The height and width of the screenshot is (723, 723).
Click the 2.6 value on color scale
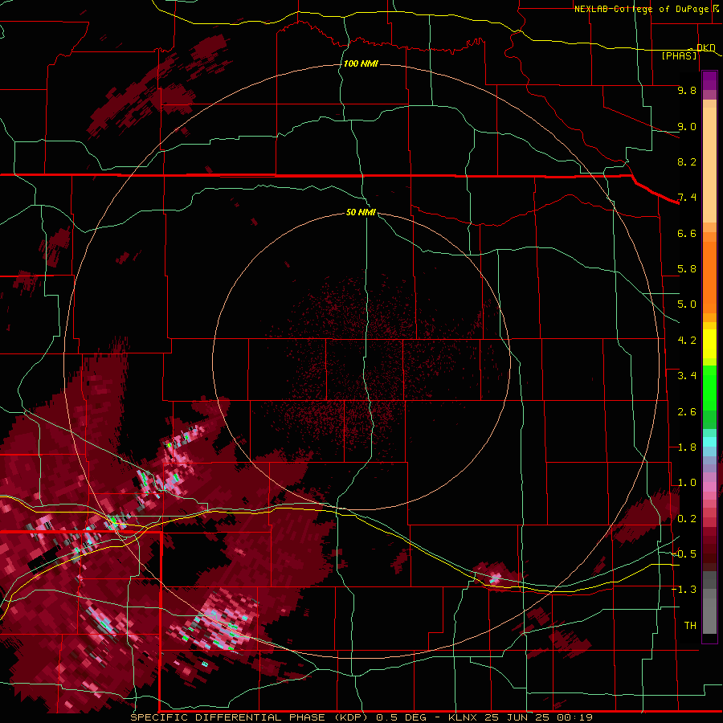[687, 412]
